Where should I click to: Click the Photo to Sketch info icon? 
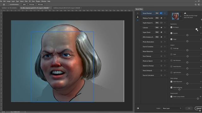[161, 61]
